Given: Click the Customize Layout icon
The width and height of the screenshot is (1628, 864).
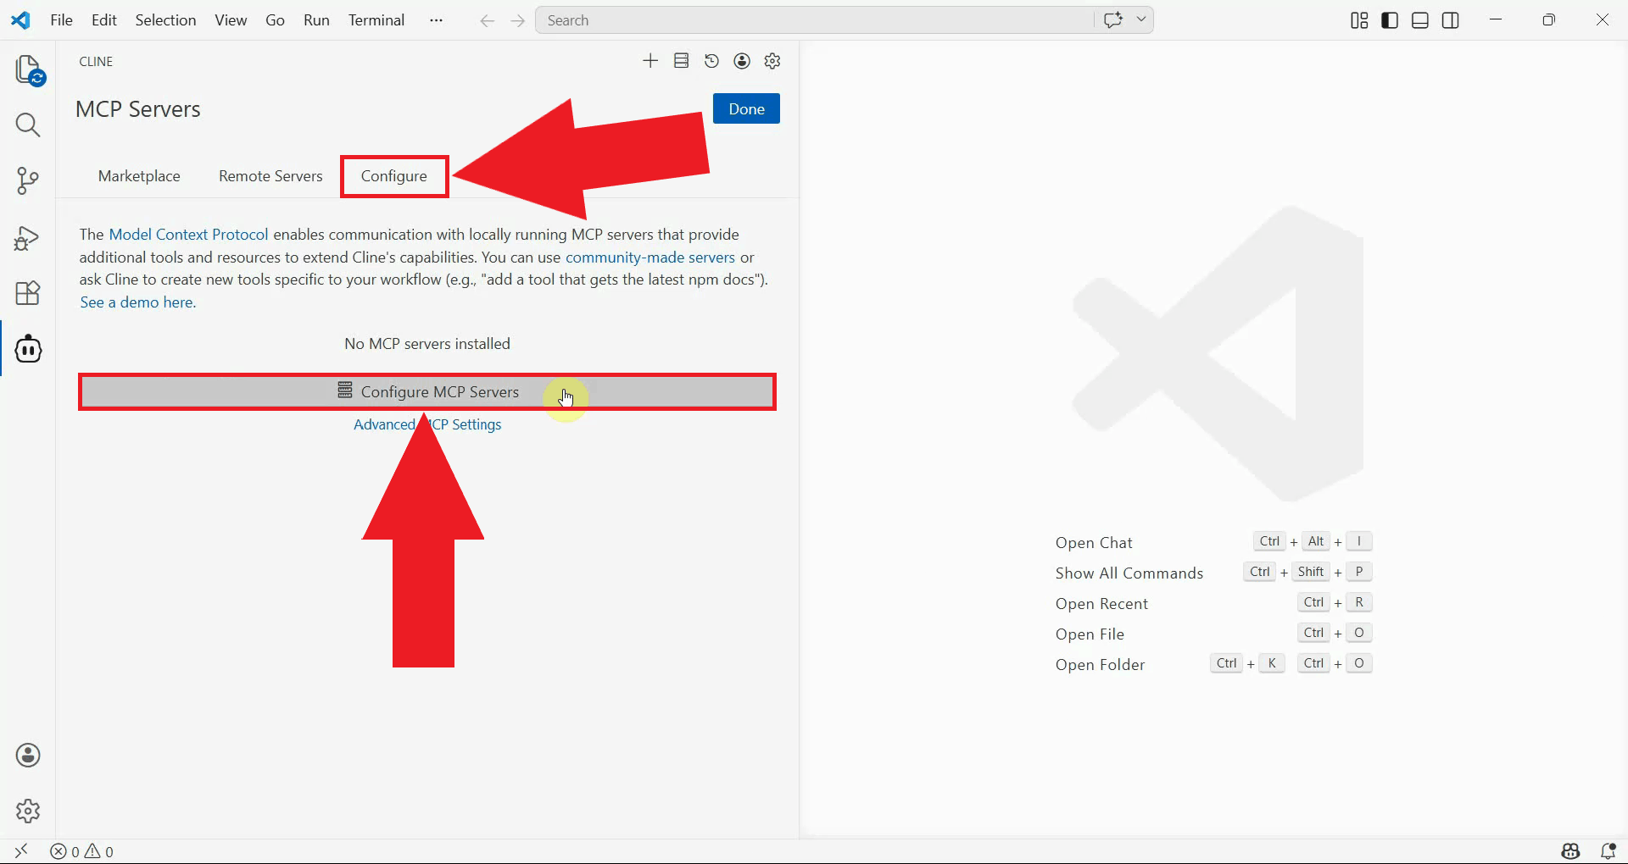Looking at the screenshot, I should (x=1359, y=20).
